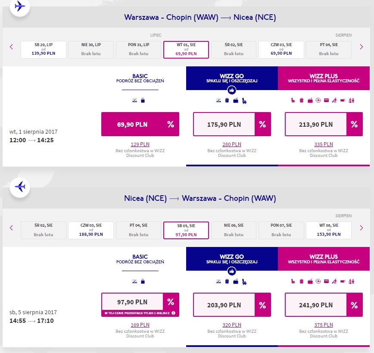The image size is (374, 353).
Task: Click 'Nicea (NCE) → Warszawa - Chopin (WAW)' heading
Action: (200, 198)
